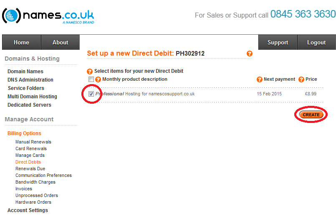
Task: Tick the select-all checkbox in the header row
Action: (x=91, y=79)
